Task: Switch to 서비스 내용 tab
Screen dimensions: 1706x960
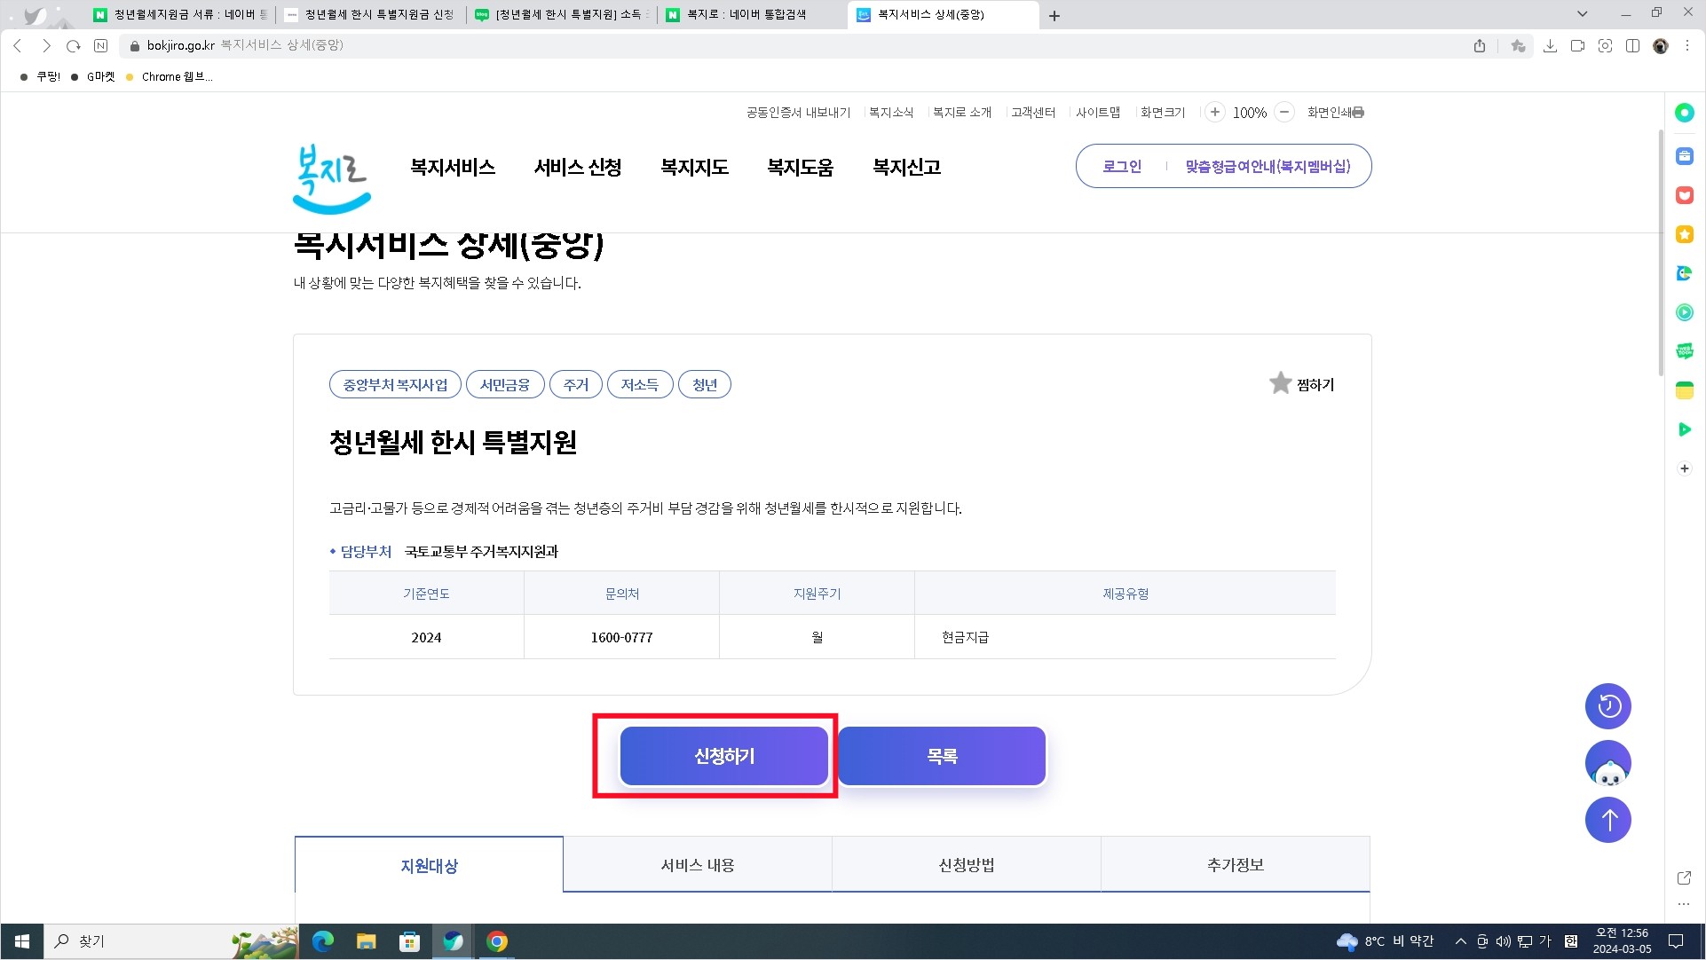Action: coord(697,864)
